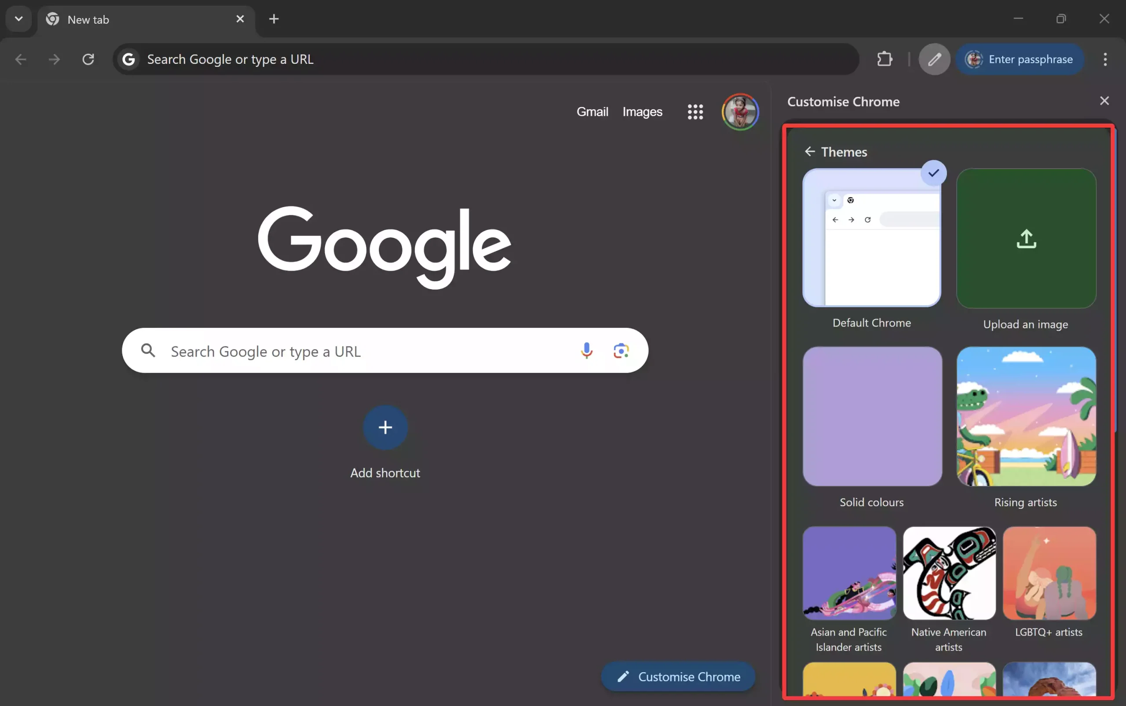Click the browser back navigation arrow
The width and height of the screenshot is (1126, 706).
tap(21, 59)
